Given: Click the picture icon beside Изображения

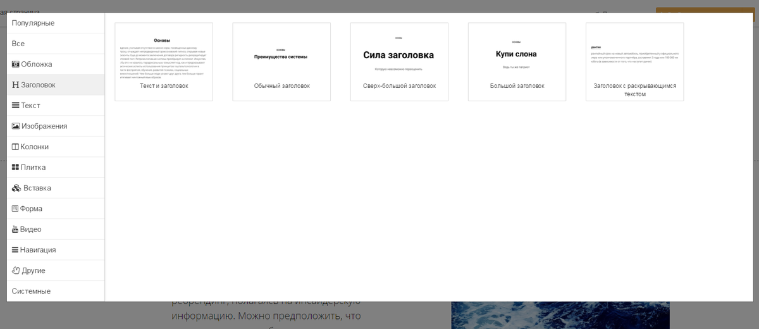Looking at the screenshot, I should click(16, 126).
